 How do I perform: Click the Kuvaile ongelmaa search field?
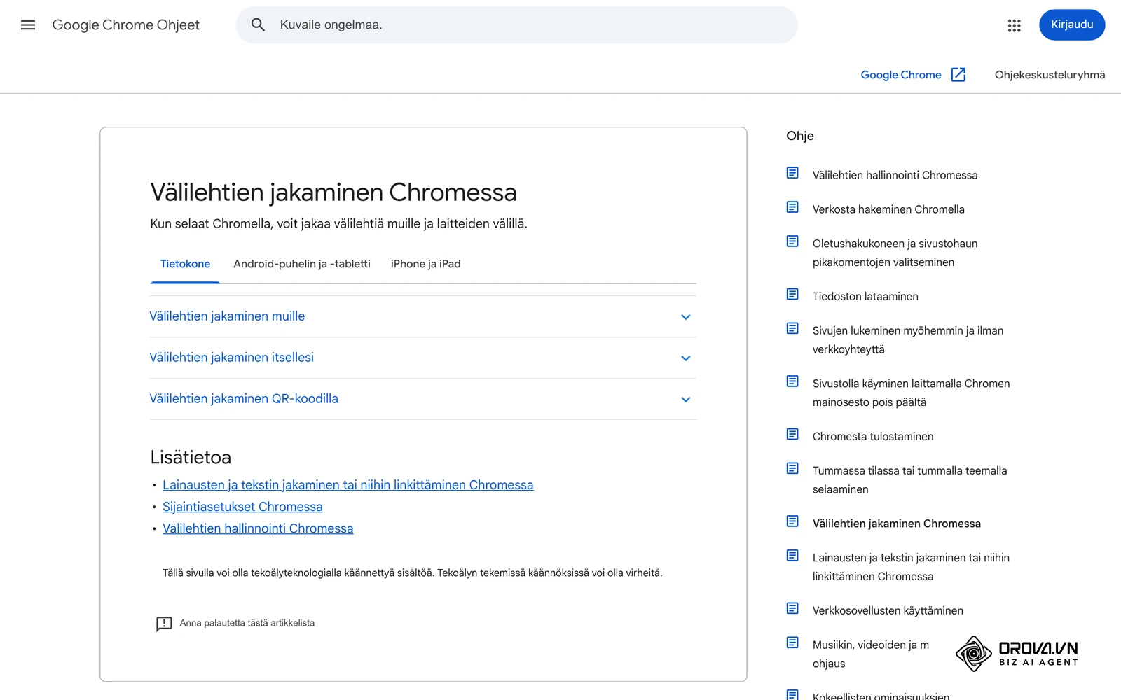(516, 25)
